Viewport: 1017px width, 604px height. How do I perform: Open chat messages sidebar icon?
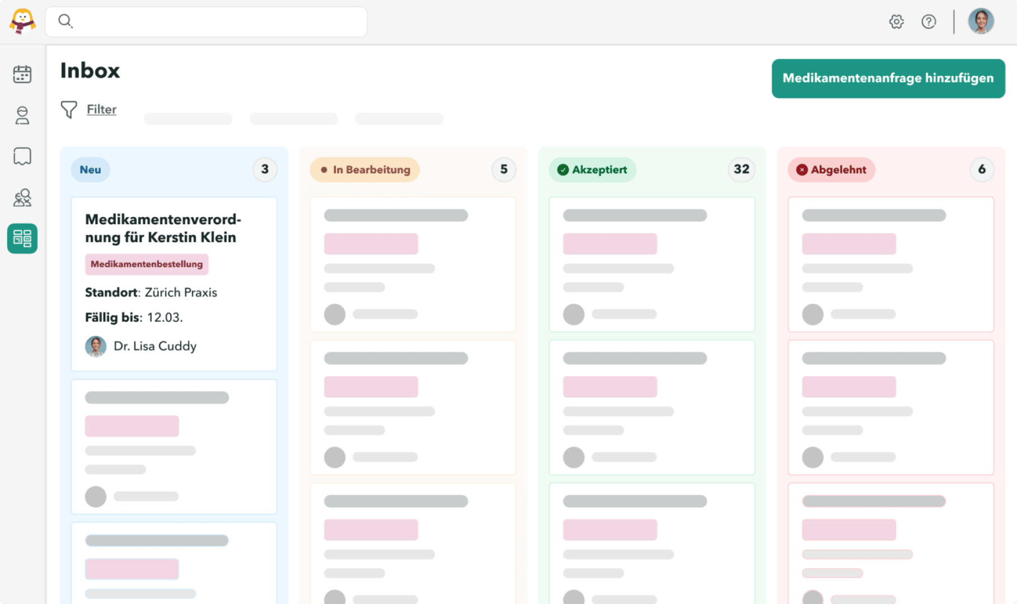point(22,156)
